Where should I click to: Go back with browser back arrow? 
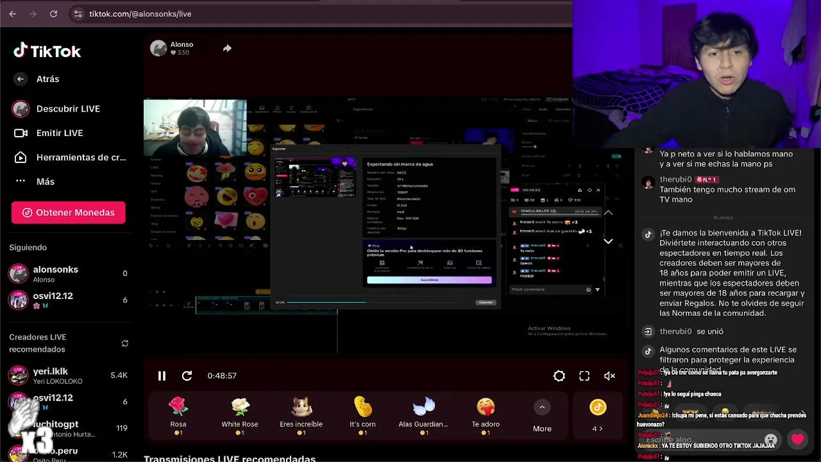13,13
